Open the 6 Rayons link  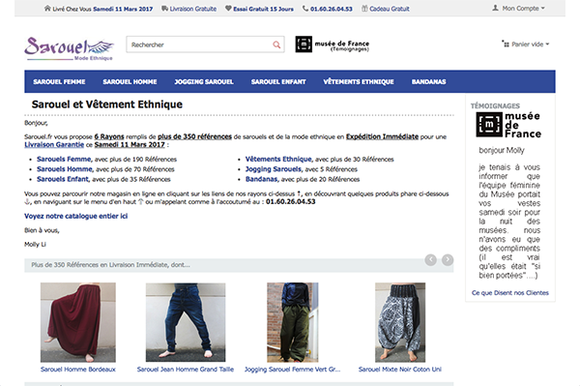tap(109, 136)
